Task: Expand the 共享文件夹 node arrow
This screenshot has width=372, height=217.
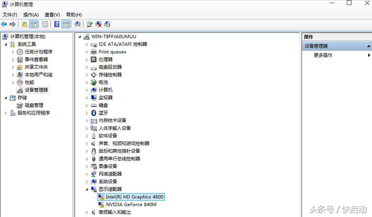Action: [13, 67]
